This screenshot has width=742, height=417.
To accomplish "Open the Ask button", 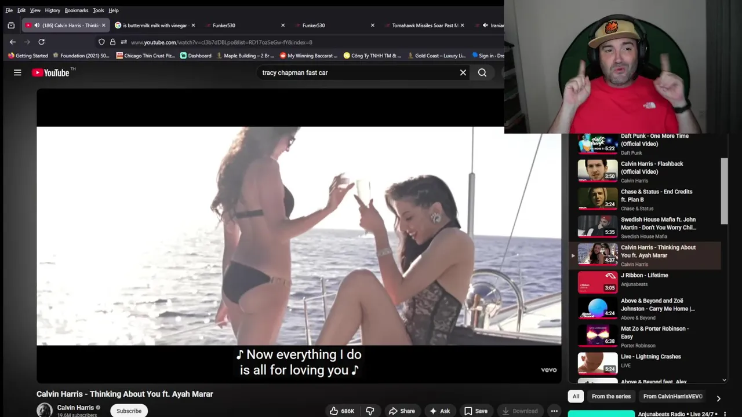I will point(439,411).
